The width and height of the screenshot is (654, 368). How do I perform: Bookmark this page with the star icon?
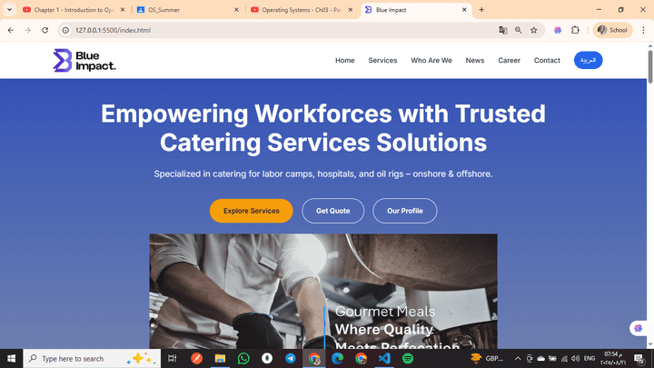pos(533,30)
